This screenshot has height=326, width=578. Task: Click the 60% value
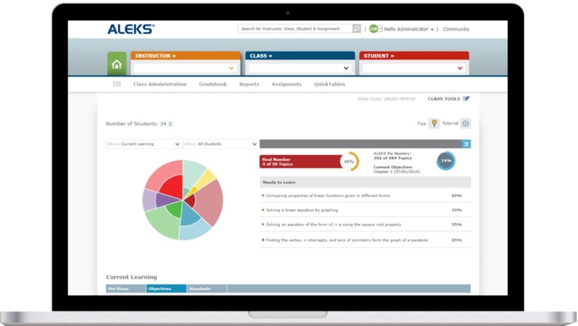[456, 195]
